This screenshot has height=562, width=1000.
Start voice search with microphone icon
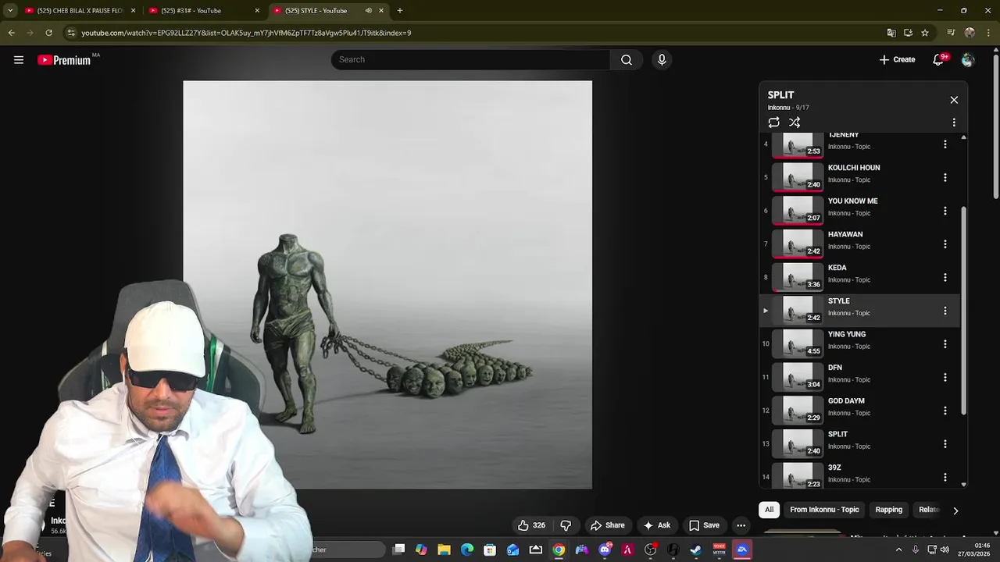click(x=662, y=60)
